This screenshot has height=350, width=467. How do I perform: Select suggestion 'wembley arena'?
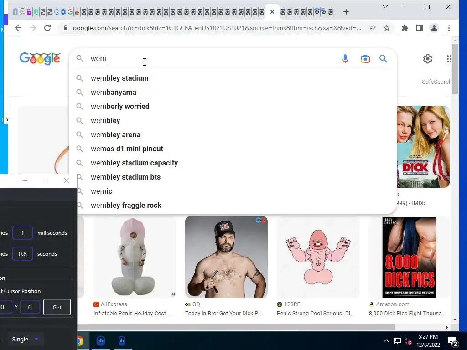click(x=233, y=134)
